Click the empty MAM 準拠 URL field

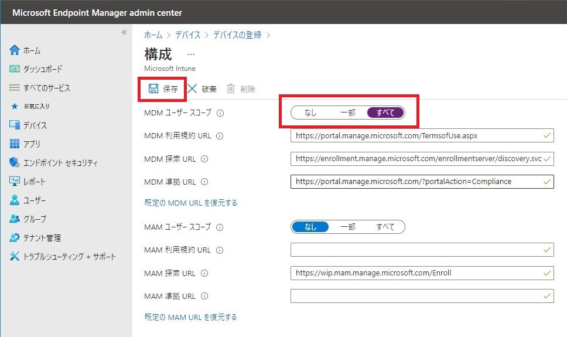tap(422, 296)
